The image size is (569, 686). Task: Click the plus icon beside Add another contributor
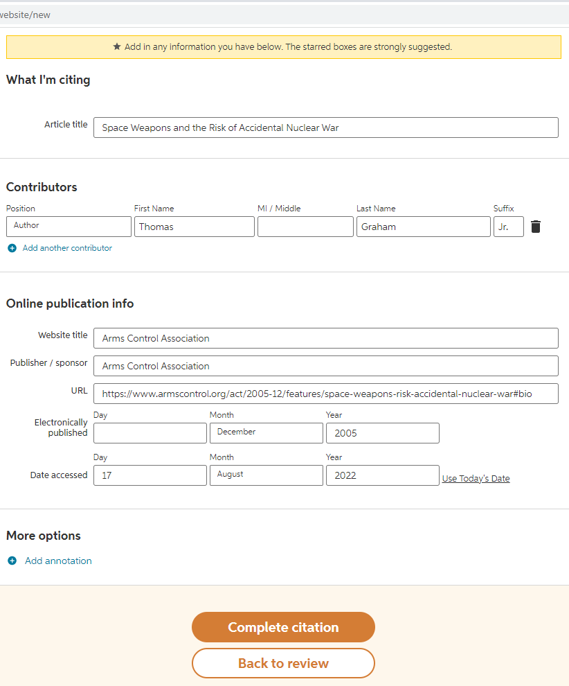12,248
